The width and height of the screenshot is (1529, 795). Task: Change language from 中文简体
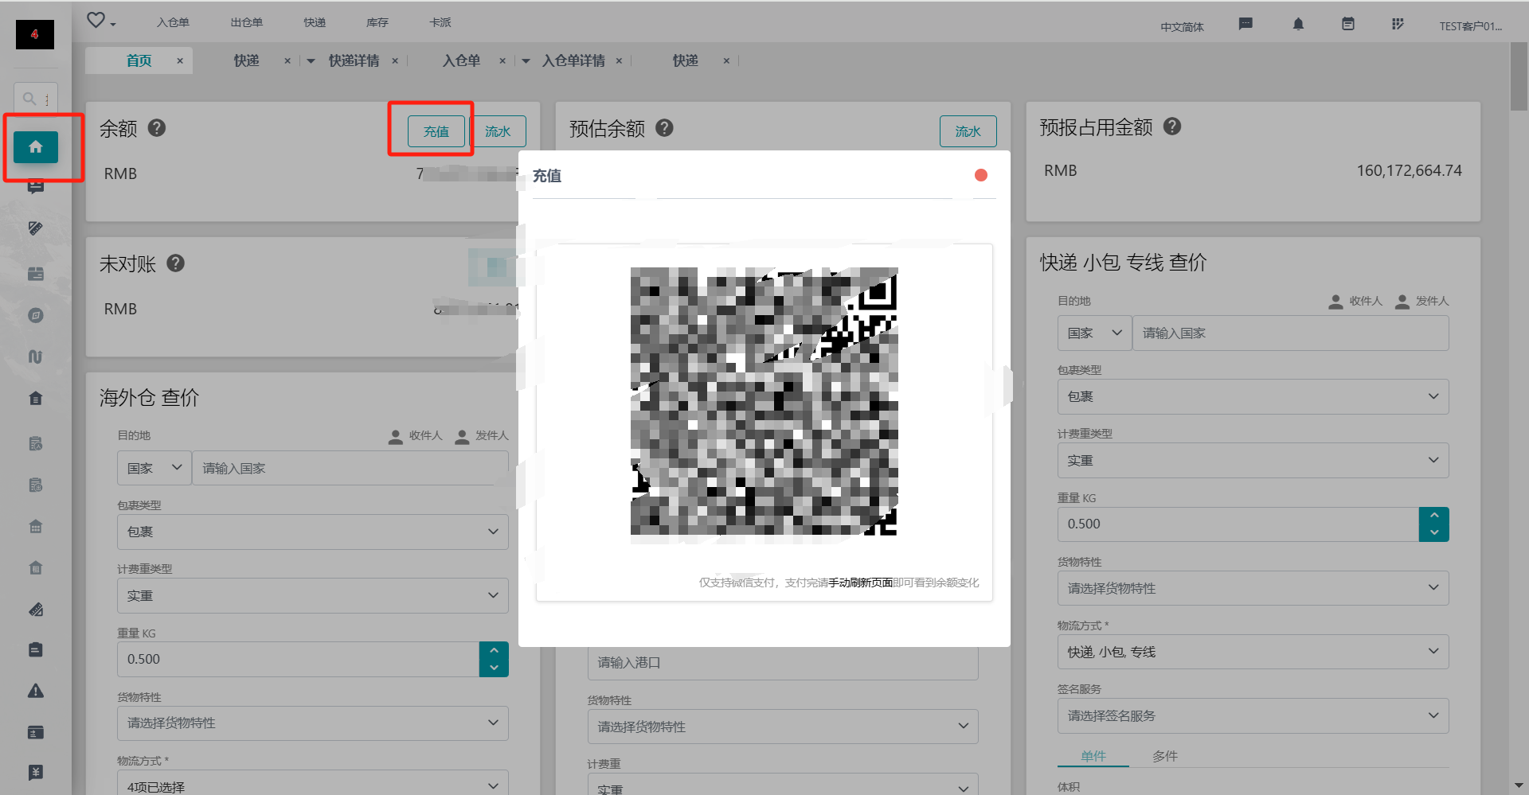[1182, 26]
